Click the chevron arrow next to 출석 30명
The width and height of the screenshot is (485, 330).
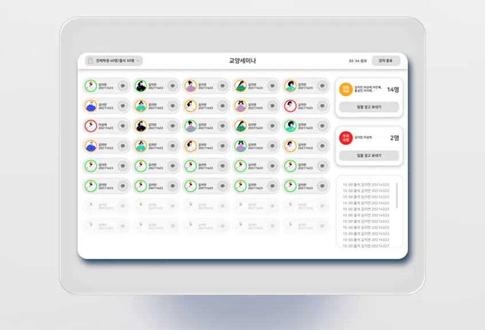(x=138, y=61)
